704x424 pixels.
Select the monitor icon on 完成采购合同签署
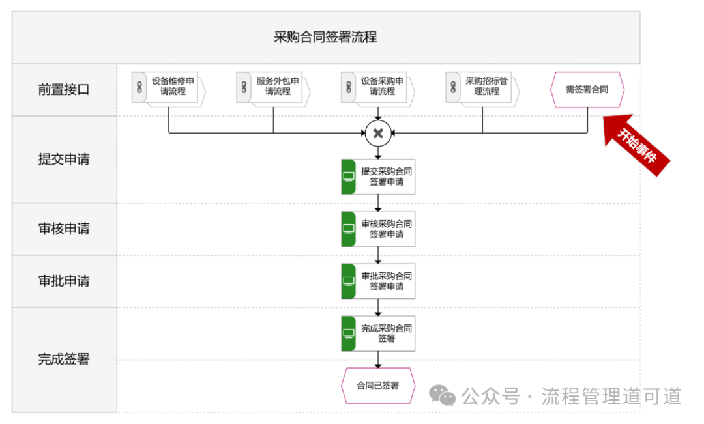tap(347, 333)
